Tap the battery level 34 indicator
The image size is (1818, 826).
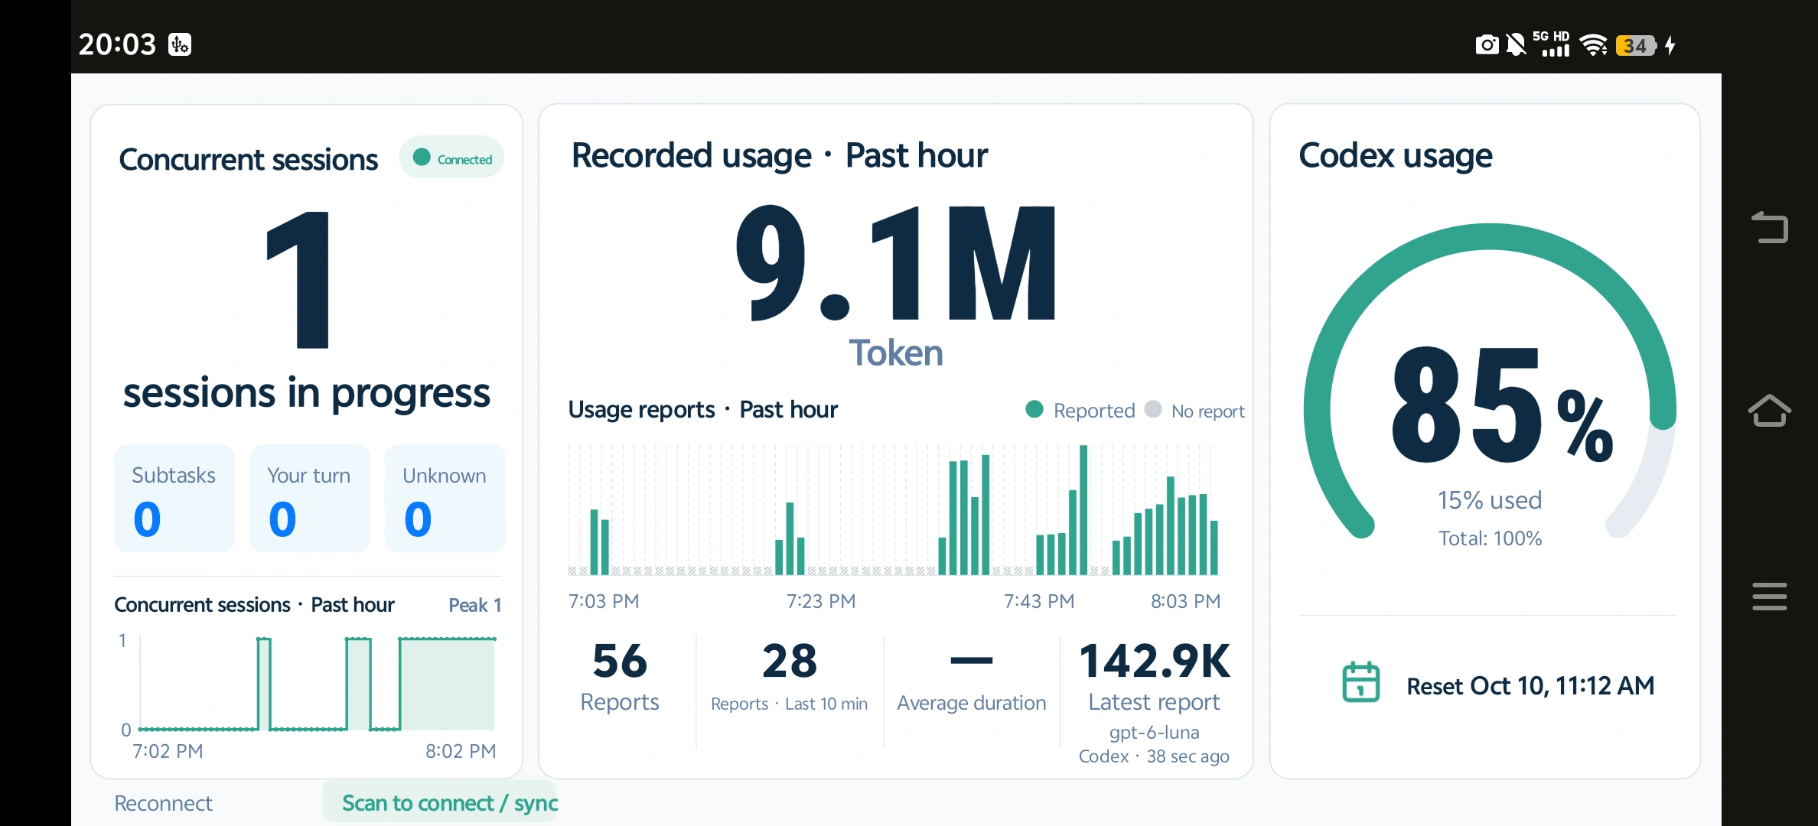[x=1636, y=46]
